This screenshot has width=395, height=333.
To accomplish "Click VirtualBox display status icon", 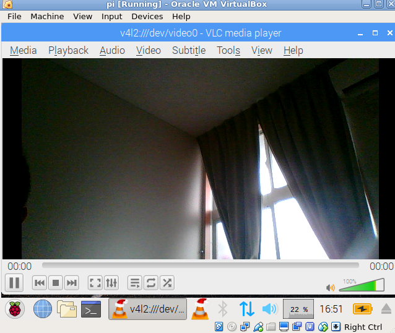I will 284,327.
